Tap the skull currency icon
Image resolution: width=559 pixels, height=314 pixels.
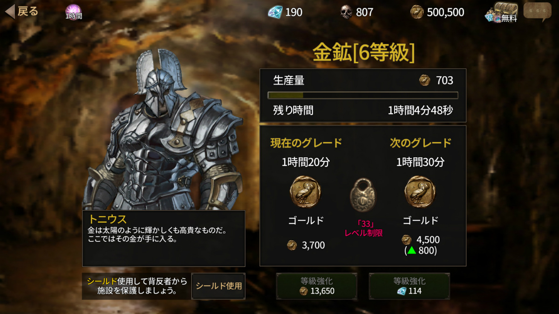click(x=346, y=12)
